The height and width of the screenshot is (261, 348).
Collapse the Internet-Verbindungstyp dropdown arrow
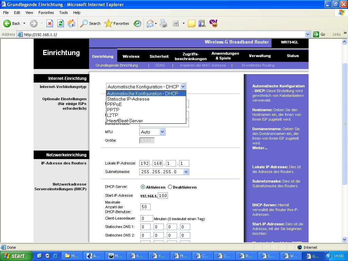click(183, 87)
